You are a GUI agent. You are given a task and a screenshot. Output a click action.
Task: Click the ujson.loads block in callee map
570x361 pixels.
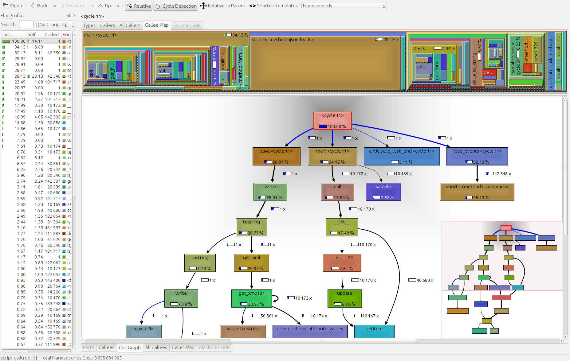326,63
